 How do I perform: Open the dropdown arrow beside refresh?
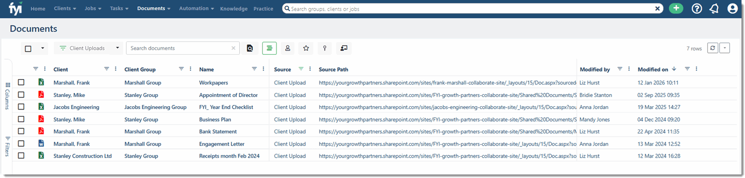point(725,48)
